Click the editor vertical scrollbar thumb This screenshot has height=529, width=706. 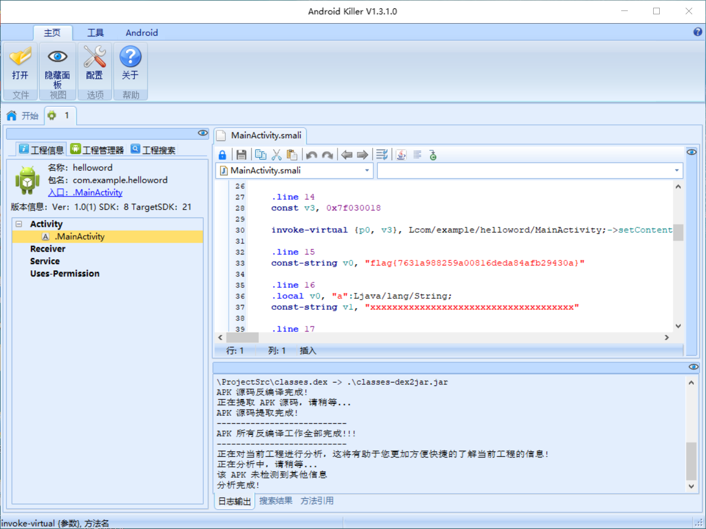coord(678,232)
